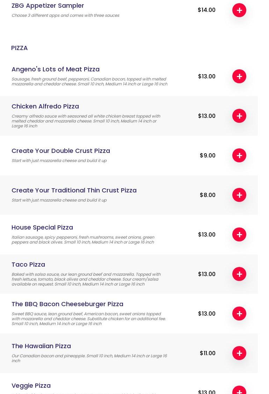Viewport: 269px width, 394px height.
Task: Click the Veggie Pizza item name
Action: point(31,385)
